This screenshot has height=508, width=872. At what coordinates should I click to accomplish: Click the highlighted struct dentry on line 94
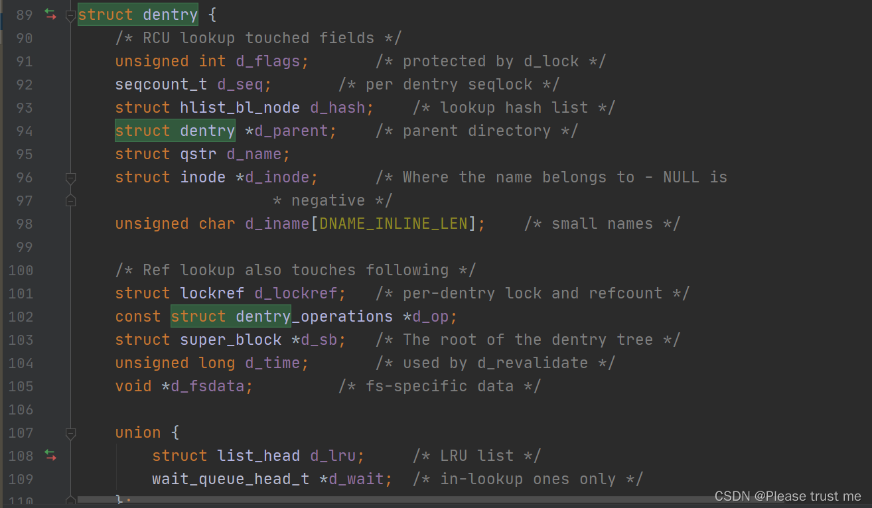pyautogui.click(x=175, y=131)
